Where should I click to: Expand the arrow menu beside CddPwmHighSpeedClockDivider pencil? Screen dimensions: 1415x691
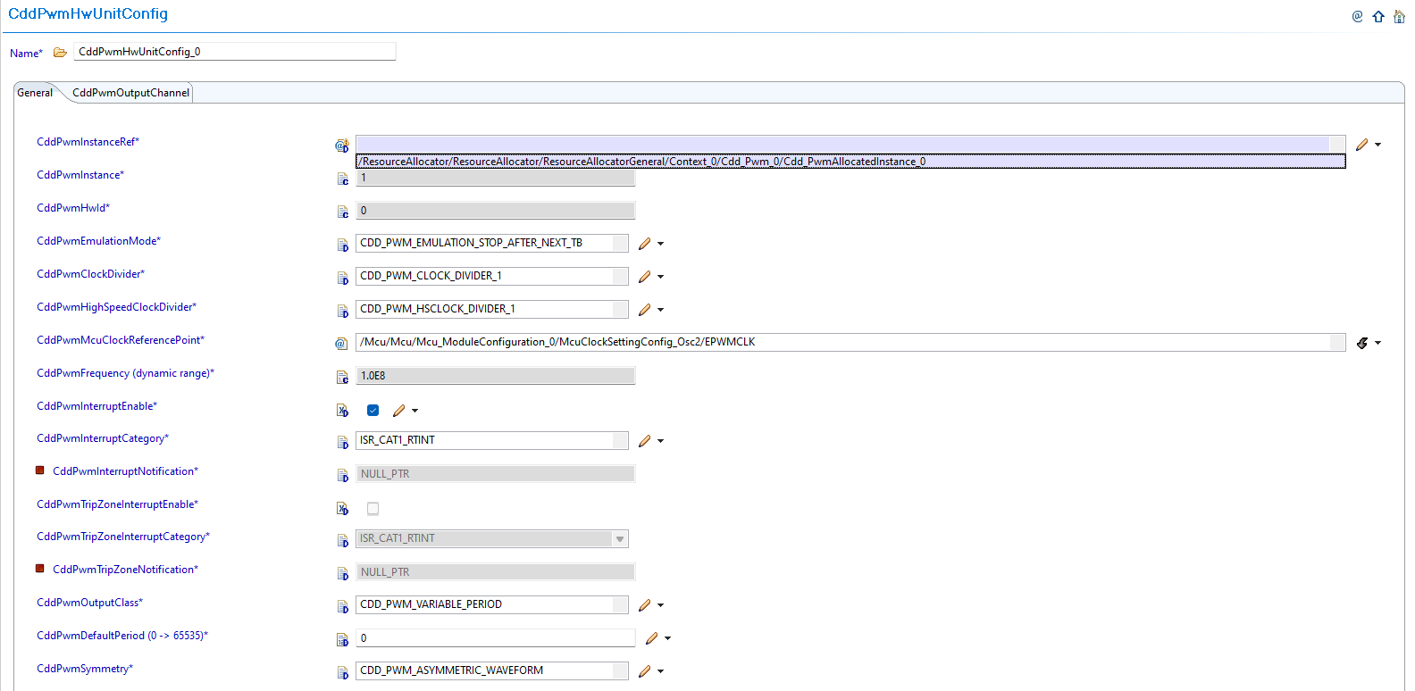point(661,310)
